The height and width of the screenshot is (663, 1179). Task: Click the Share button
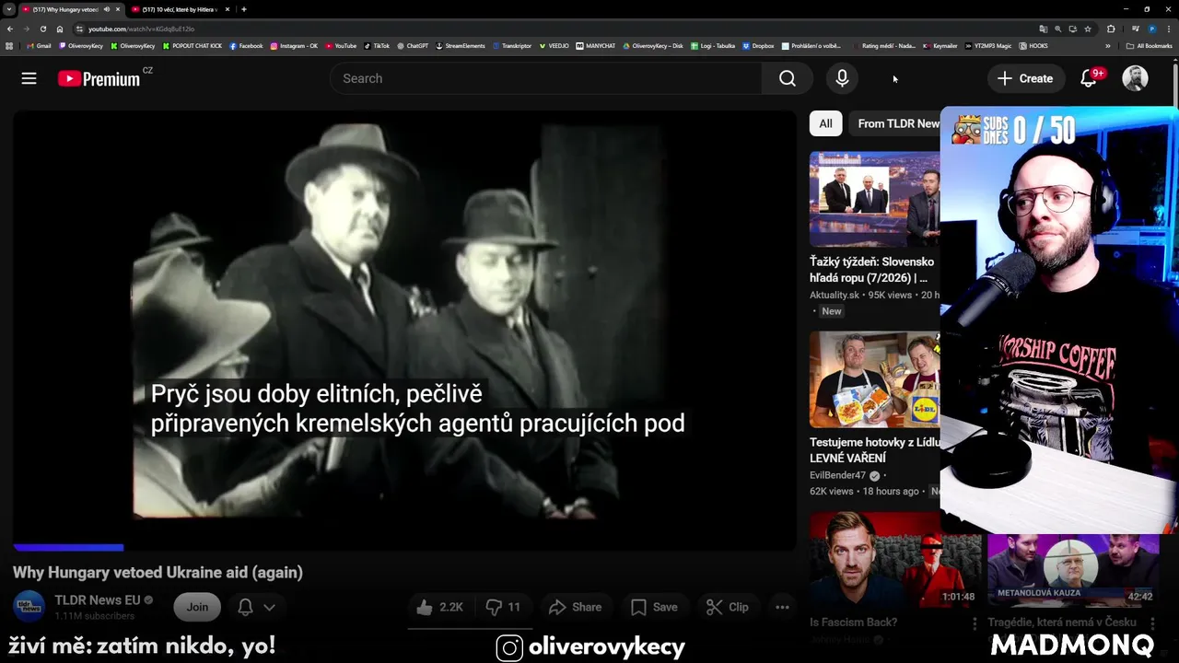[575, 607]
